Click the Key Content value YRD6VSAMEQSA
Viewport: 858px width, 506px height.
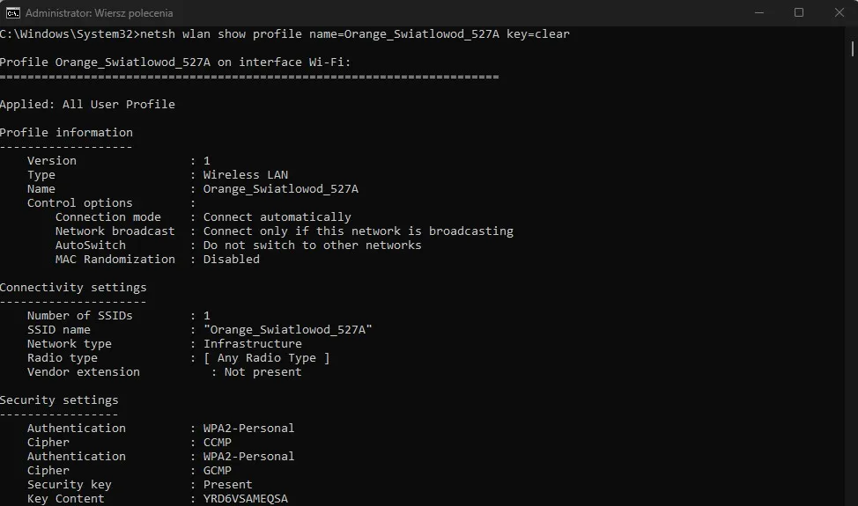click(246, 499)
